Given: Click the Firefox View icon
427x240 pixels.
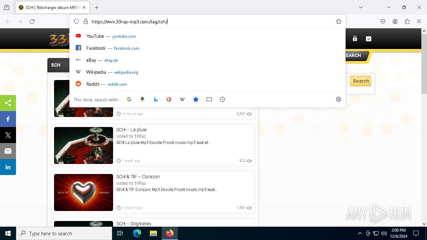Looking at the screenshot, I should pos(7,7).
